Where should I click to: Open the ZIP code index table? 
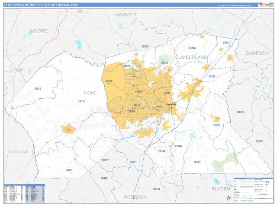(24, 194)
